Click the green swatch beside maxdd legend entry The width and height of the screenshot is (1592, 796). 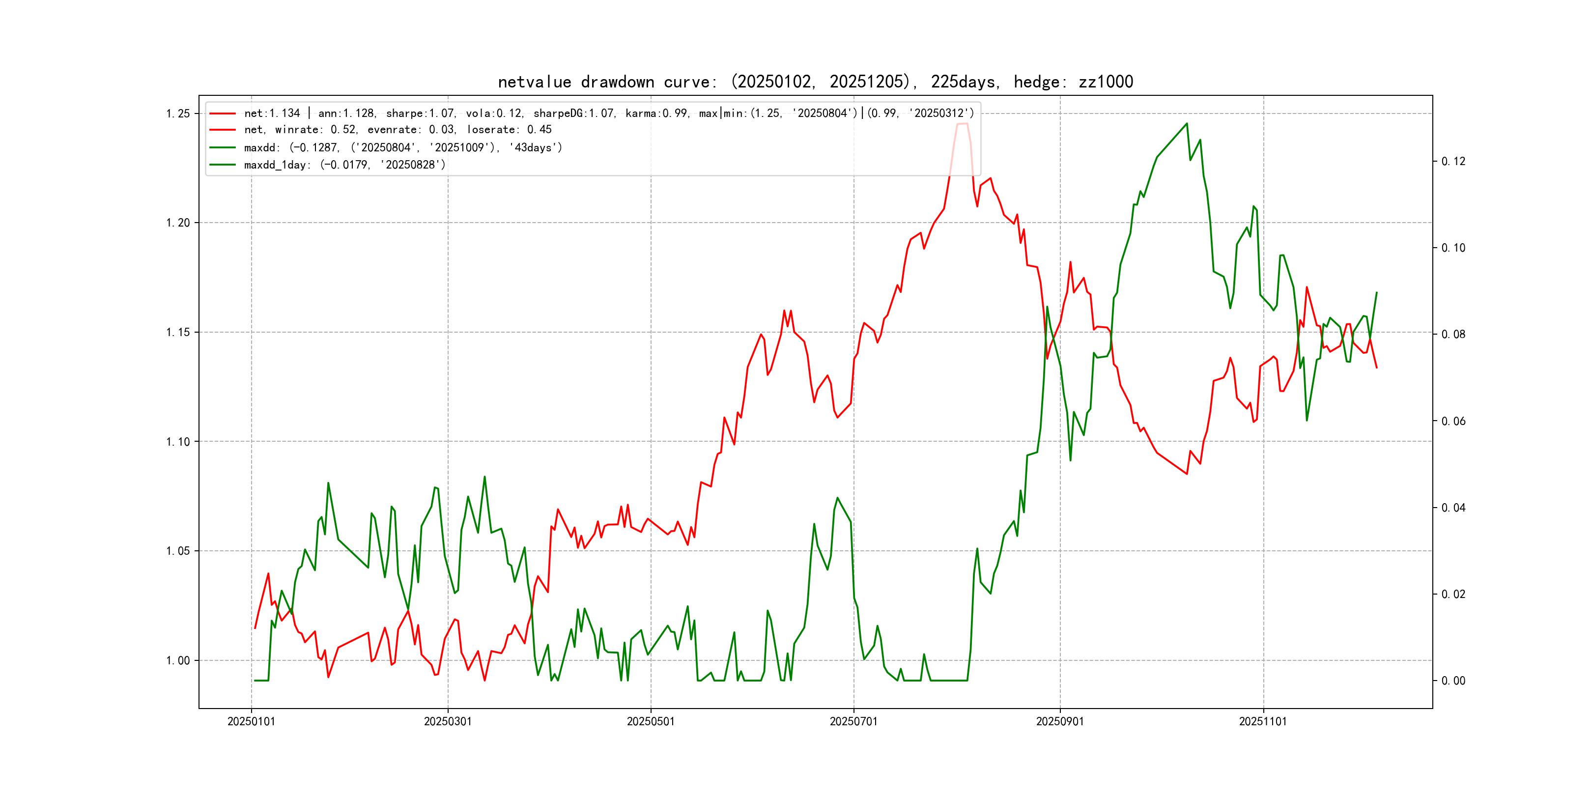click(x=223, y=148)
